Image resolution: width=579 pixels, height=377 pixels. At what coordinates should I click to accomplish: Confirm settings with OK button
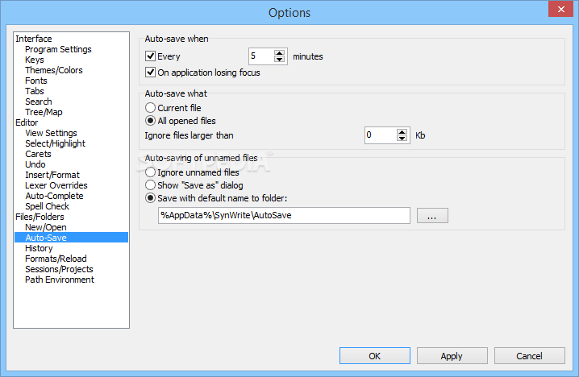(374, 356)
